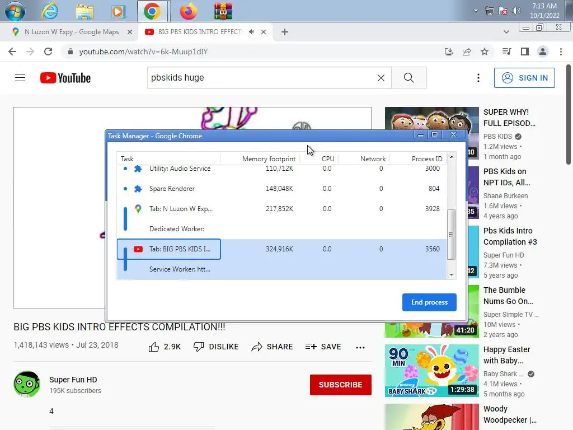Click SAVE to add video to playlist
Image resolution: width=573 pixels, height=430 pixels.
(323, 347)
